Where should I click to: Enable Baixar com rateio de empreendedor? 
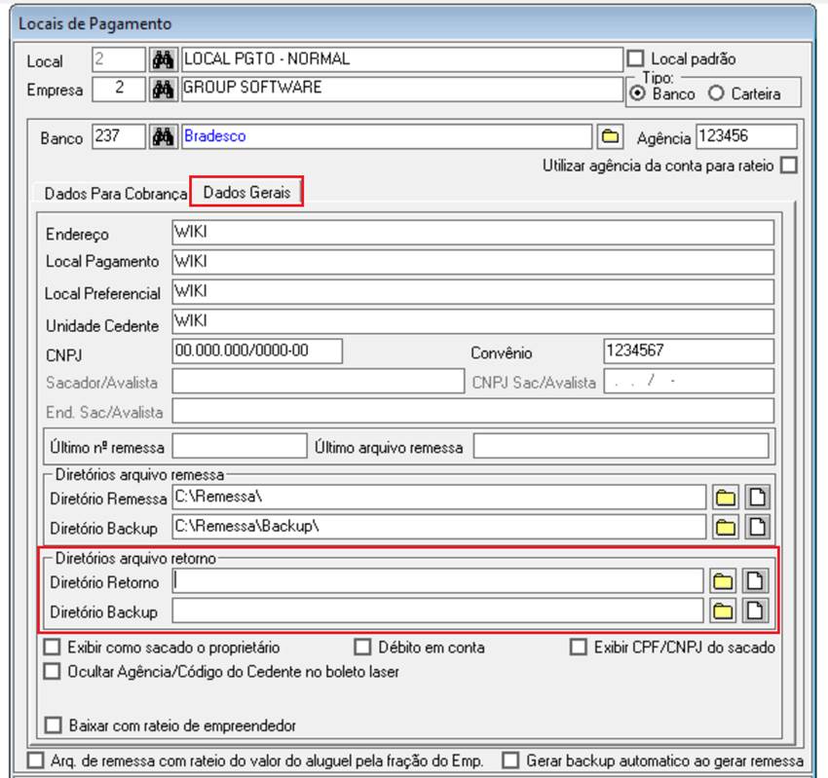[x=53, y=724]
